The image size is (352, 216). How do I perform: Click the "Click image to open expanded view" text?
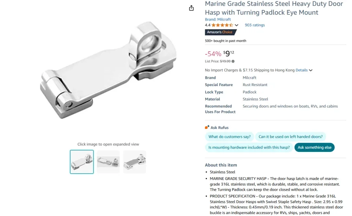click(108, 144)
